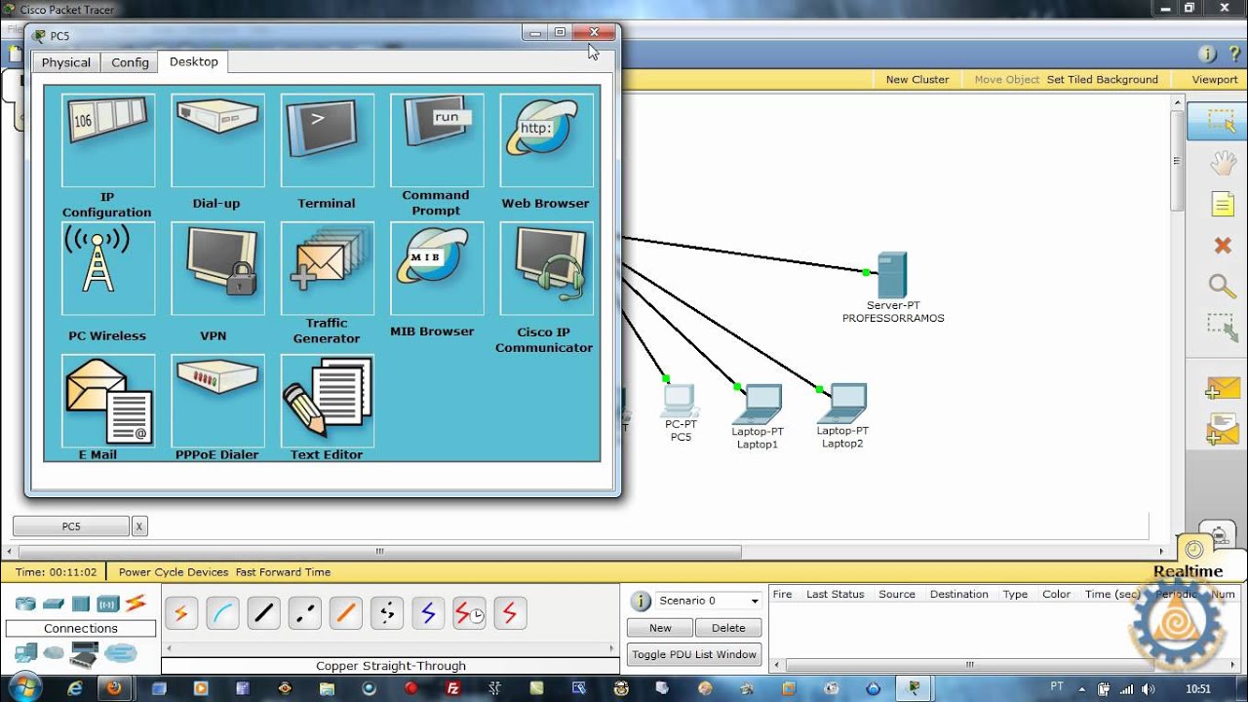Choose the Resize Shape tool
The width and height of the screenshot is (1248, 702).
[x=1223, y=327]
